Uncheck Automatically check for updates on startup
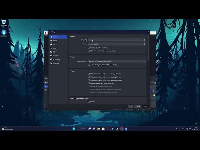Screen dimensions: 200x150 click(89, 65)
